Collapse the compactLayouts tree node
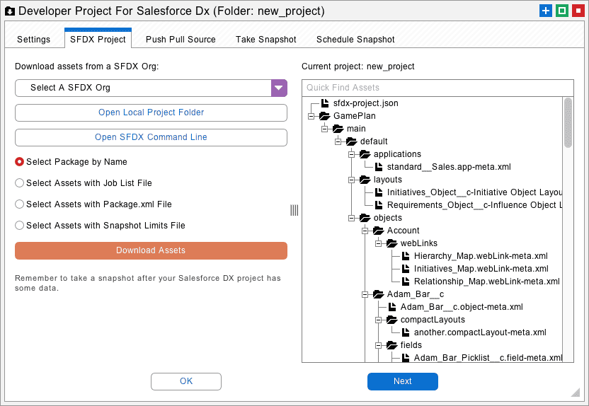Image resolution: width=589 pixels, height=406 pixels. pyautogui.click(x=379, y=320)
